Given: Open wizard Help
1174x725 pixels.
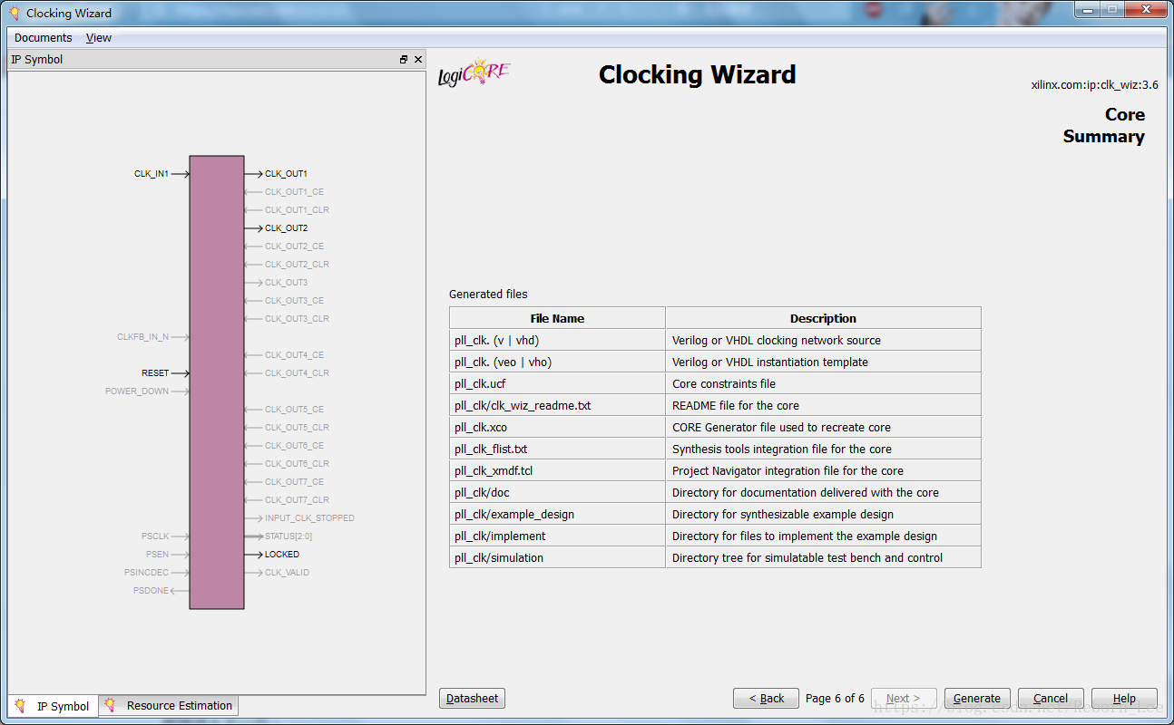Looking at the screenshot, I should [x=1124, y=698].
